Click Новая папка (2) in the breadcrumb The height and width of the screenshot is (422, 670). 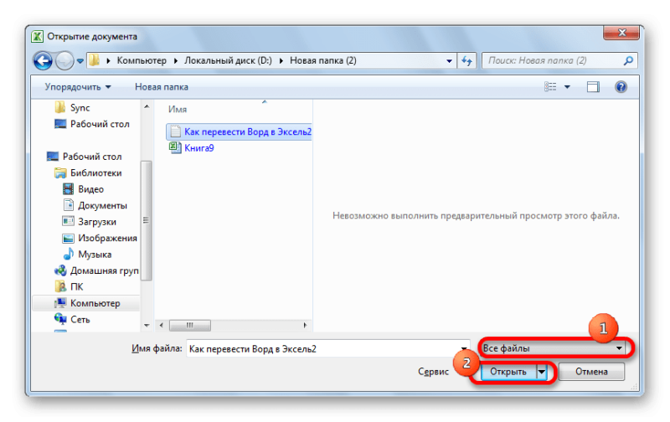click(323, 60)
